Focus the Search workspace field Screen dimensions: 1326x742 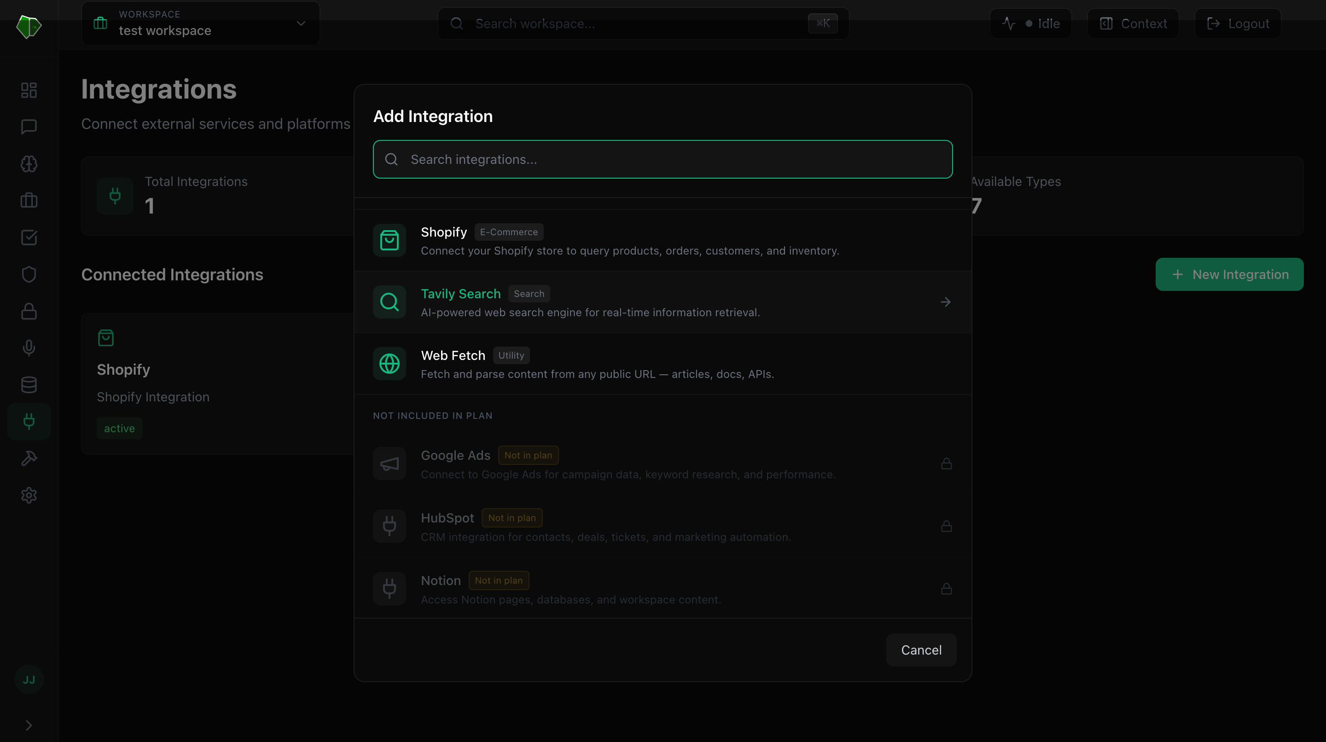pyautogui.click(x=643, y=23)
